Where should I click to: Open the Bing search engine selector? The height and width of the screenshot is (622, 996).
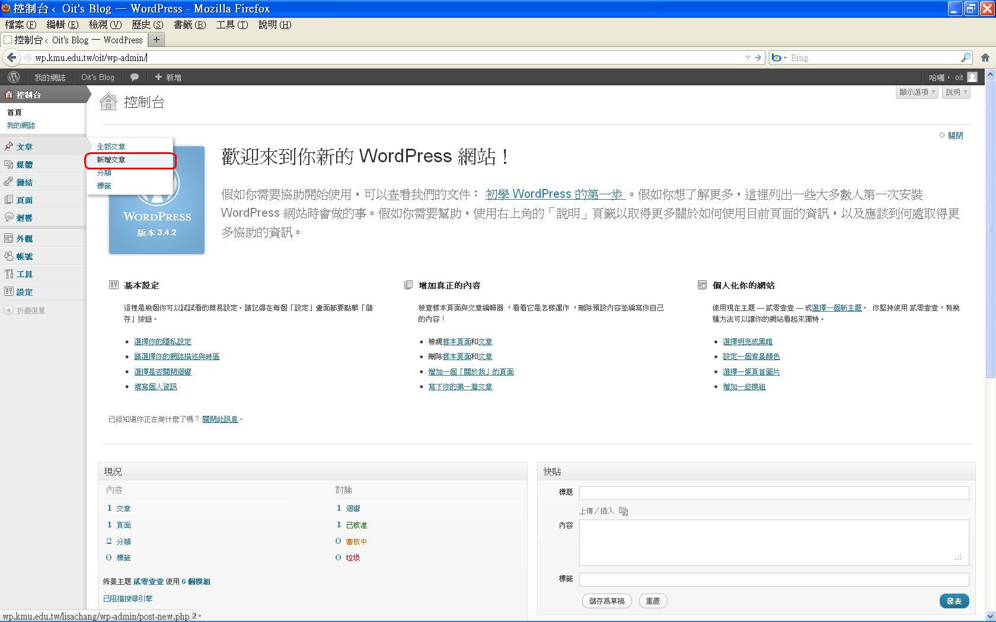779,57
